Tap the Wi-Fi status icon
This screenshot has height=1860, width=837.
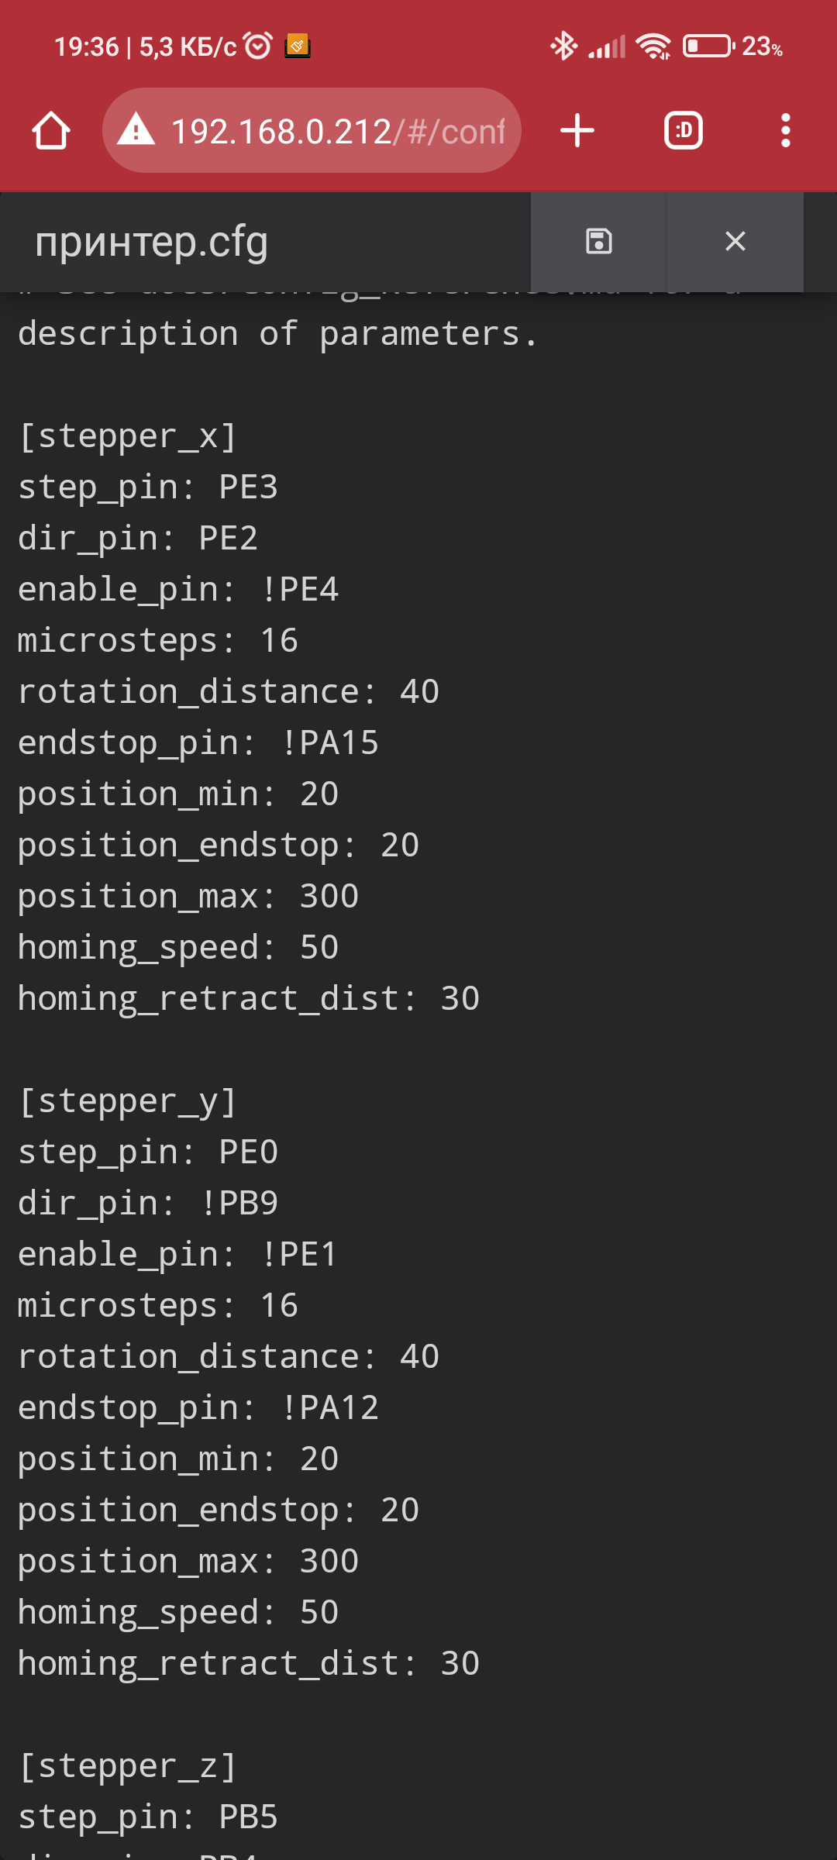click(653, 46)
